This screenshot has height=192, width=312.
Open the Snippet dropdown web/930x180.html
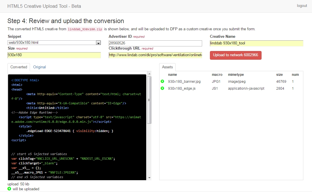pyautogui.click(x=54, y=43)
